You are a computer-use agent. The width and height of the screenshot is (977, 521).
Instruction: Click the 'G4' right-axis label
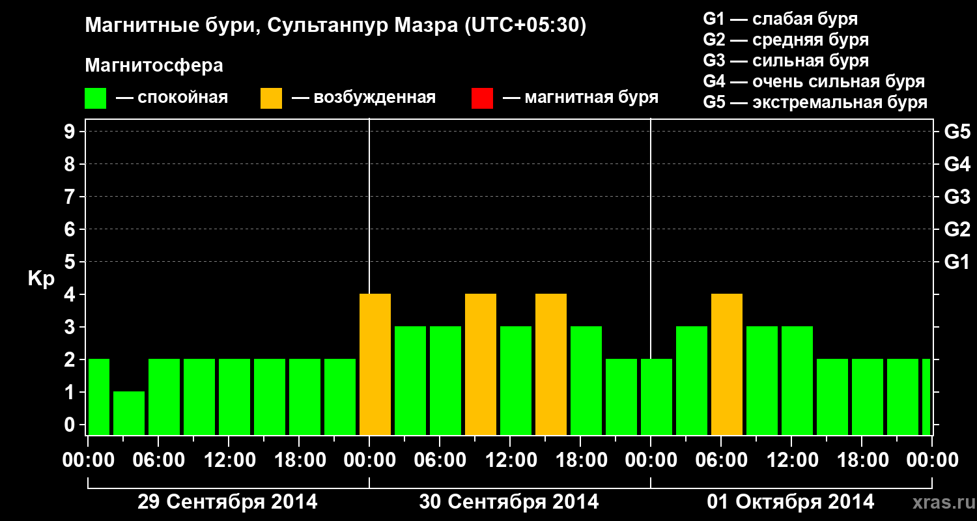[x=957, y=165]
